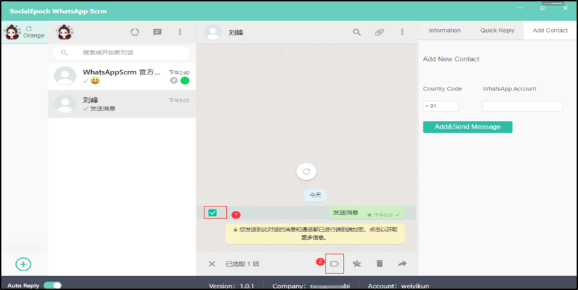This screenshot has width=578, height=290.
Task: Click the 已选取 1 项 selection text
Action: [x=243, y=264]
